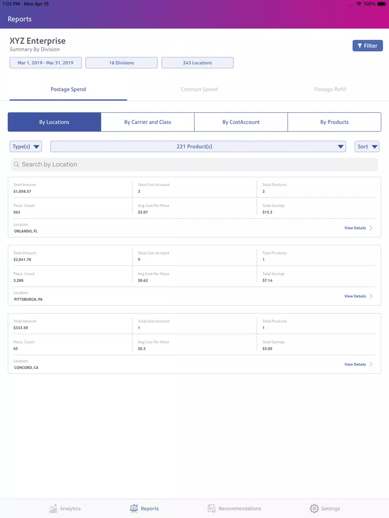This screenshot has height=518, width=389.
Task: Open the 221 Product(s) dropdown
Action: tap(198, 146)
